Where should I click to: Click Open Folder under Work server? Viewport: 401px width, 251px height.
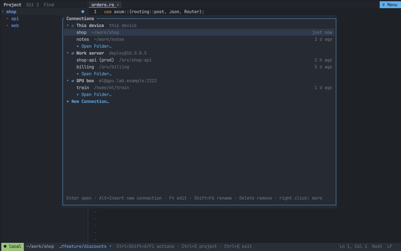(94, 74)
